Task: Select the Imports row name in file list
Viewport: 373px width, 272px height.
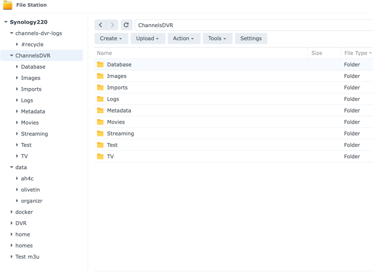Action: click(117, 88)
